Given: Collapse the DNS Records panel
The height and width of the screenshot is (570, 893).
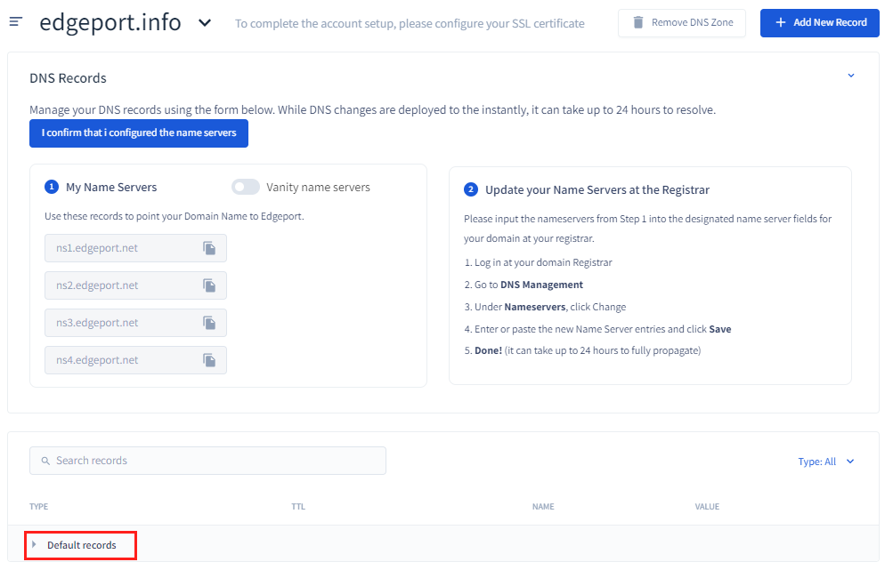Looking at the screenshot, I should (850, 76).
